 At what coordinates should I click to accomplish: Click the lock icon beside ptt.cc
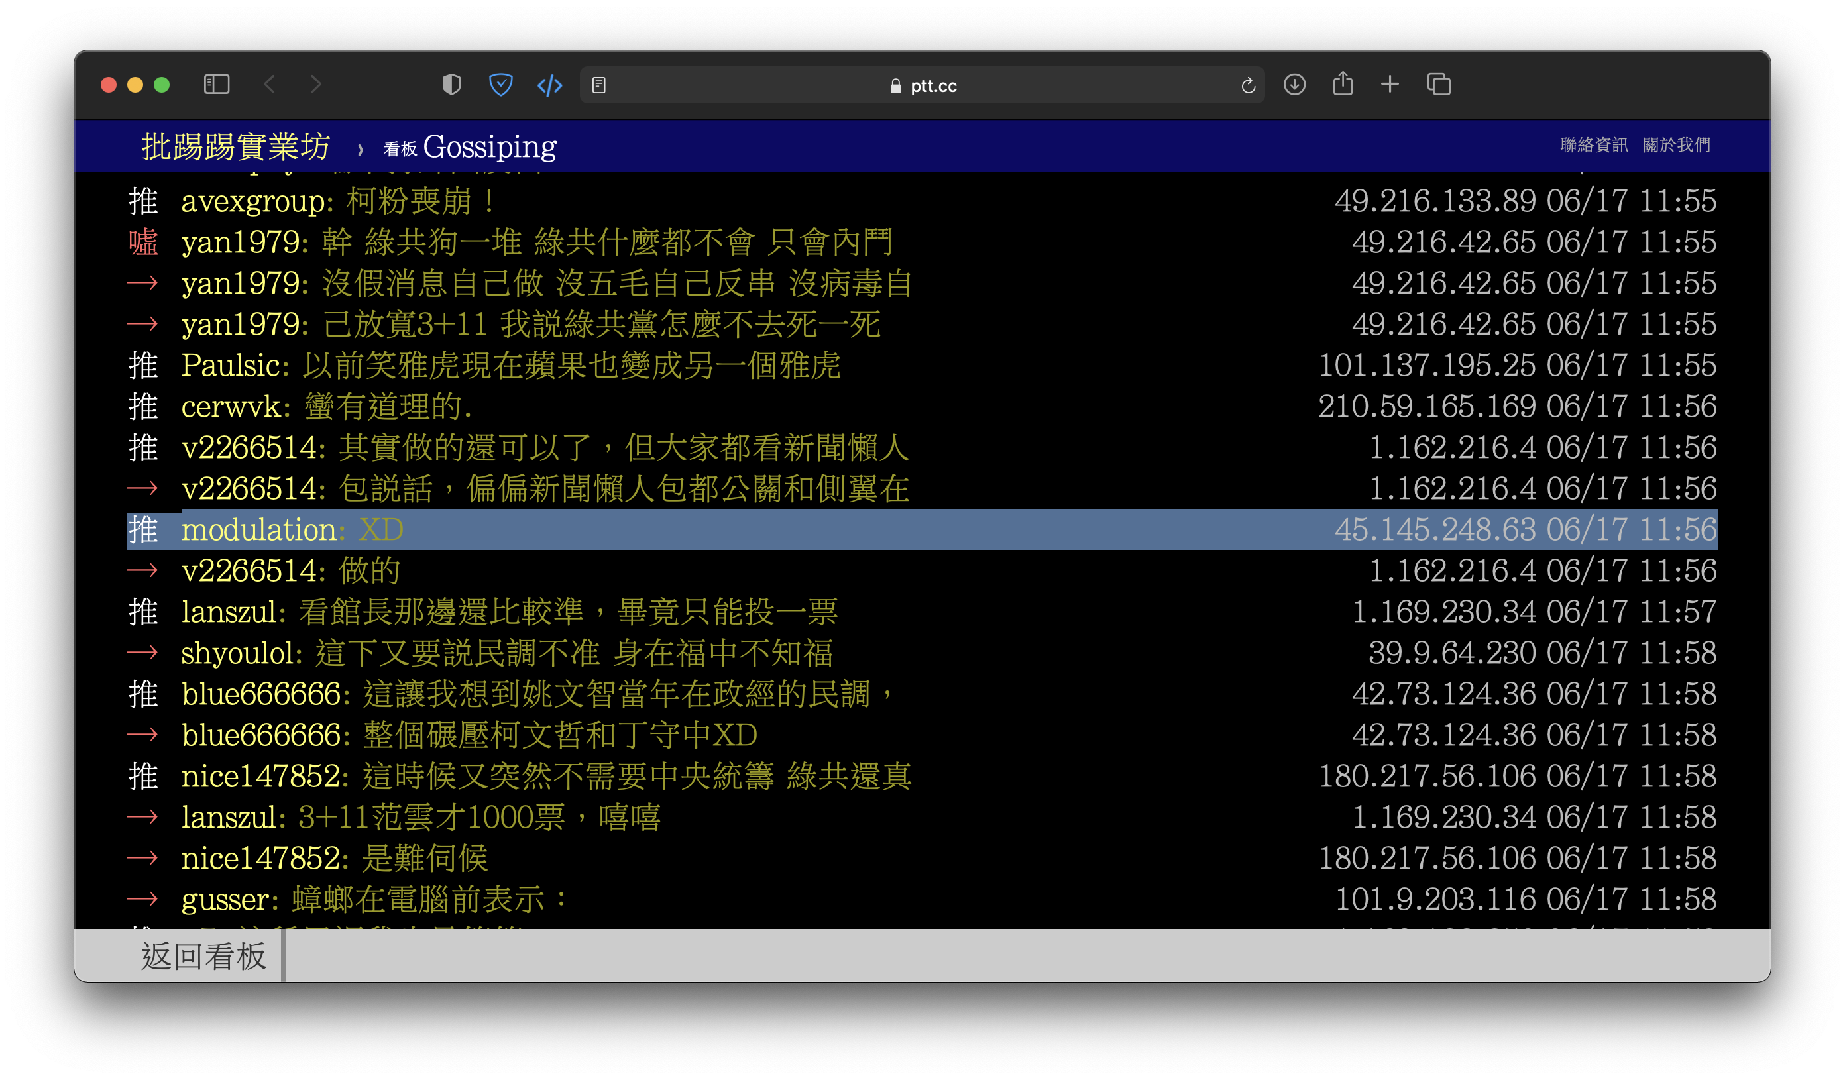tap(895, 86)
